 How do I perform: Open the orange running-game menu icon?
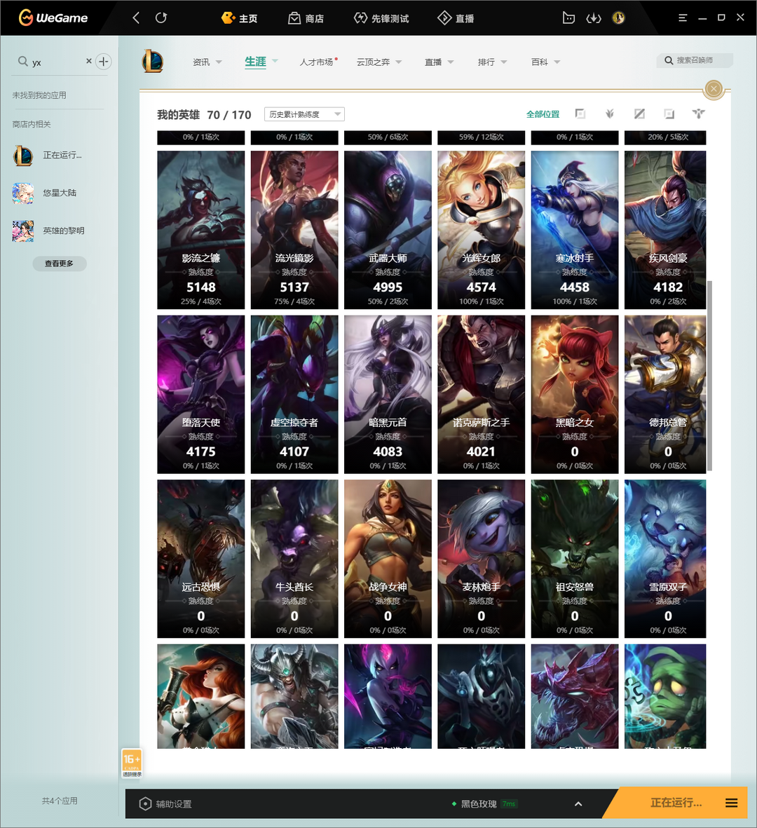[731, 803]
